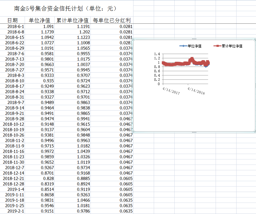
Task: Select the cell with value 0.828
Action: 40,179
